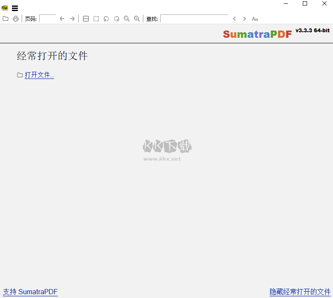Open the hamburger main menu
The image size is (333, 298).
pyautogui.click(x=15, y=8)
